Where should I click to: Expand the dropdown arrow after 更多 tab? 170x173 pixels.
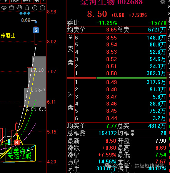tap(43, 1)
